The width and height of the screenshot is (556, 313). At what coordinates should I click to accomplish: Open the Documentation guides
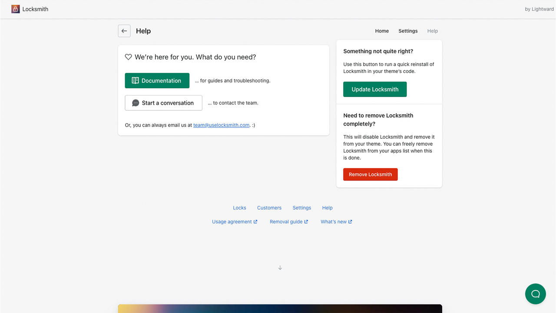coord(157,80)
